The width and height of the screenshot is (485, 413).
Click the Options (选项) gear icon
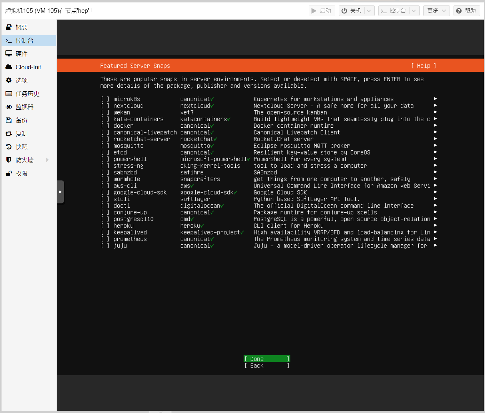9,80
